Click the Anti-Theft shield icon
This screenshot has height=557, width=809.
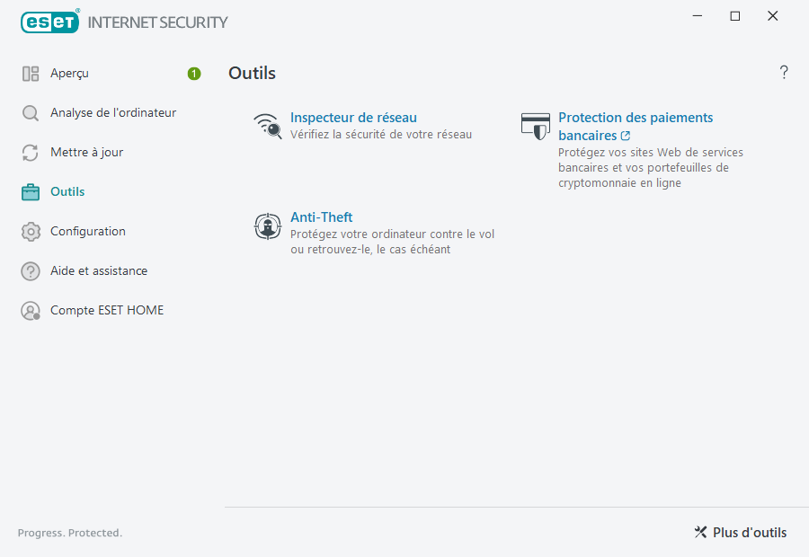click(x=267, y=226)
